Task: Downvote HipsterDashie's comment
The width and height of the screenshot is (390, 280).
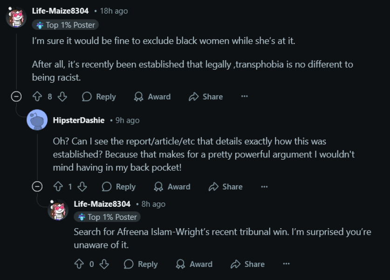Action: [82, 187]
